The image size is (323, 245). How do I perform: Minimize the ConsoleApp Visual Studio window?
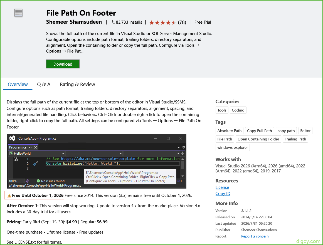(x=155, y=138)
